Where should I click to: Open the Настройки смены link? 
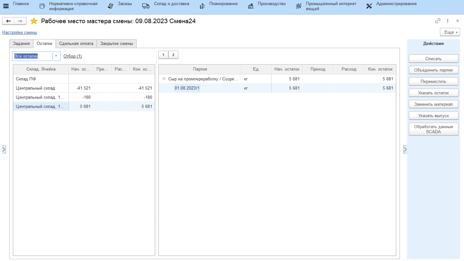[20, 33]
